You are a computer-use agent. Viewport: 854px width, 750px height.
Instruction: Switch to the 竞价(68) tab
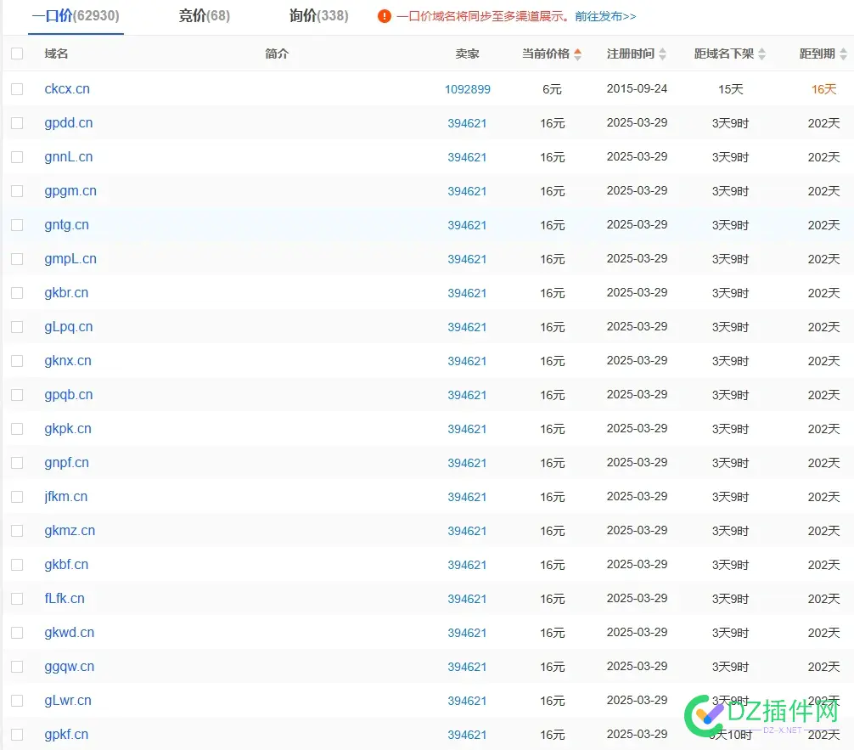pyautogui.click(x=204, y=15)
